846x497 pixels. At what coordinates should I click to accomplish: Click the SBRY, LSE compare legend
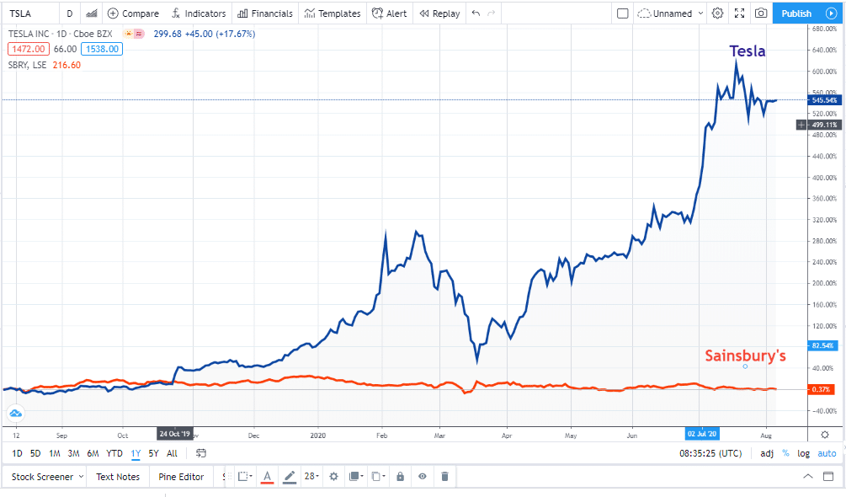(27, 65)
